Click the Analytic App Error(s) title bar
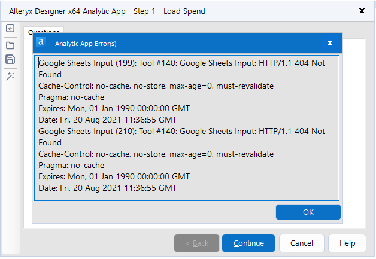 pyautogui.click(x=180, y=43)
